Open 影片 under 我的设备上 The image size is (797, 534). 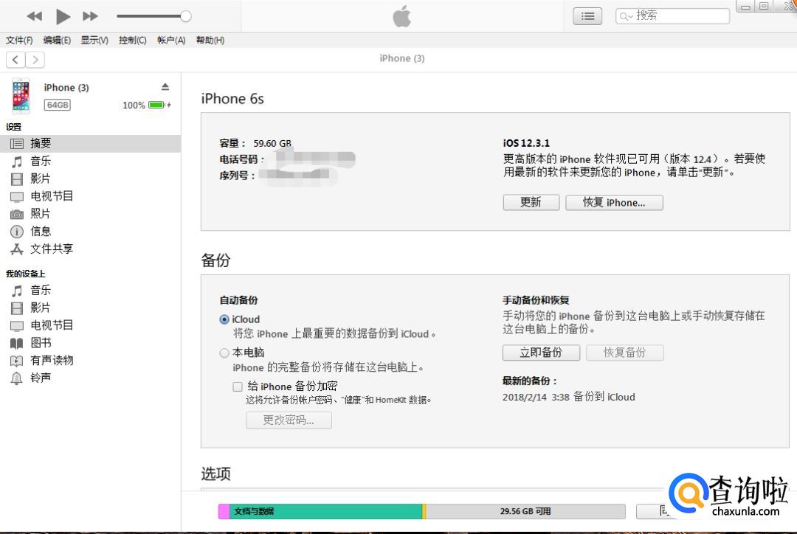click(x=91, y=308)
